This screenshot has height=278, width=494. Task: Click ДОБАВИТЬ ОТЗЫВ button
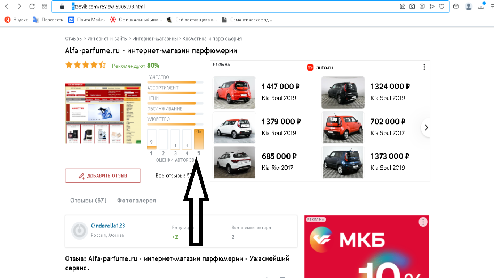(x=103, y=176)
